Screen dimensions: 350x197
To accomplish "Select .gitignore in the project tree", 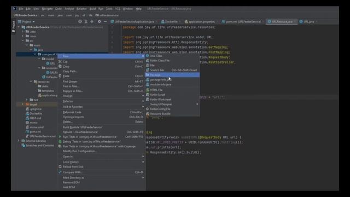I will 36,109.
